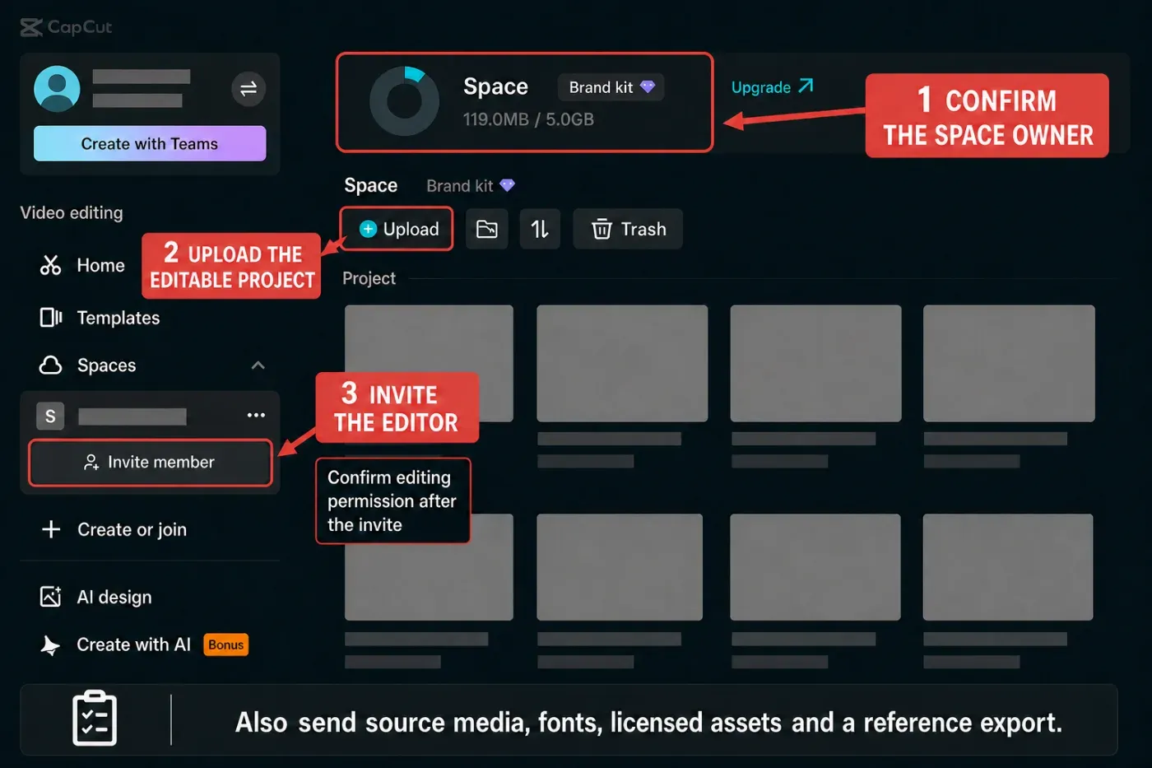Click the Upload button
The width and height of the screenshot is (1152, 768).
(397, 229)
